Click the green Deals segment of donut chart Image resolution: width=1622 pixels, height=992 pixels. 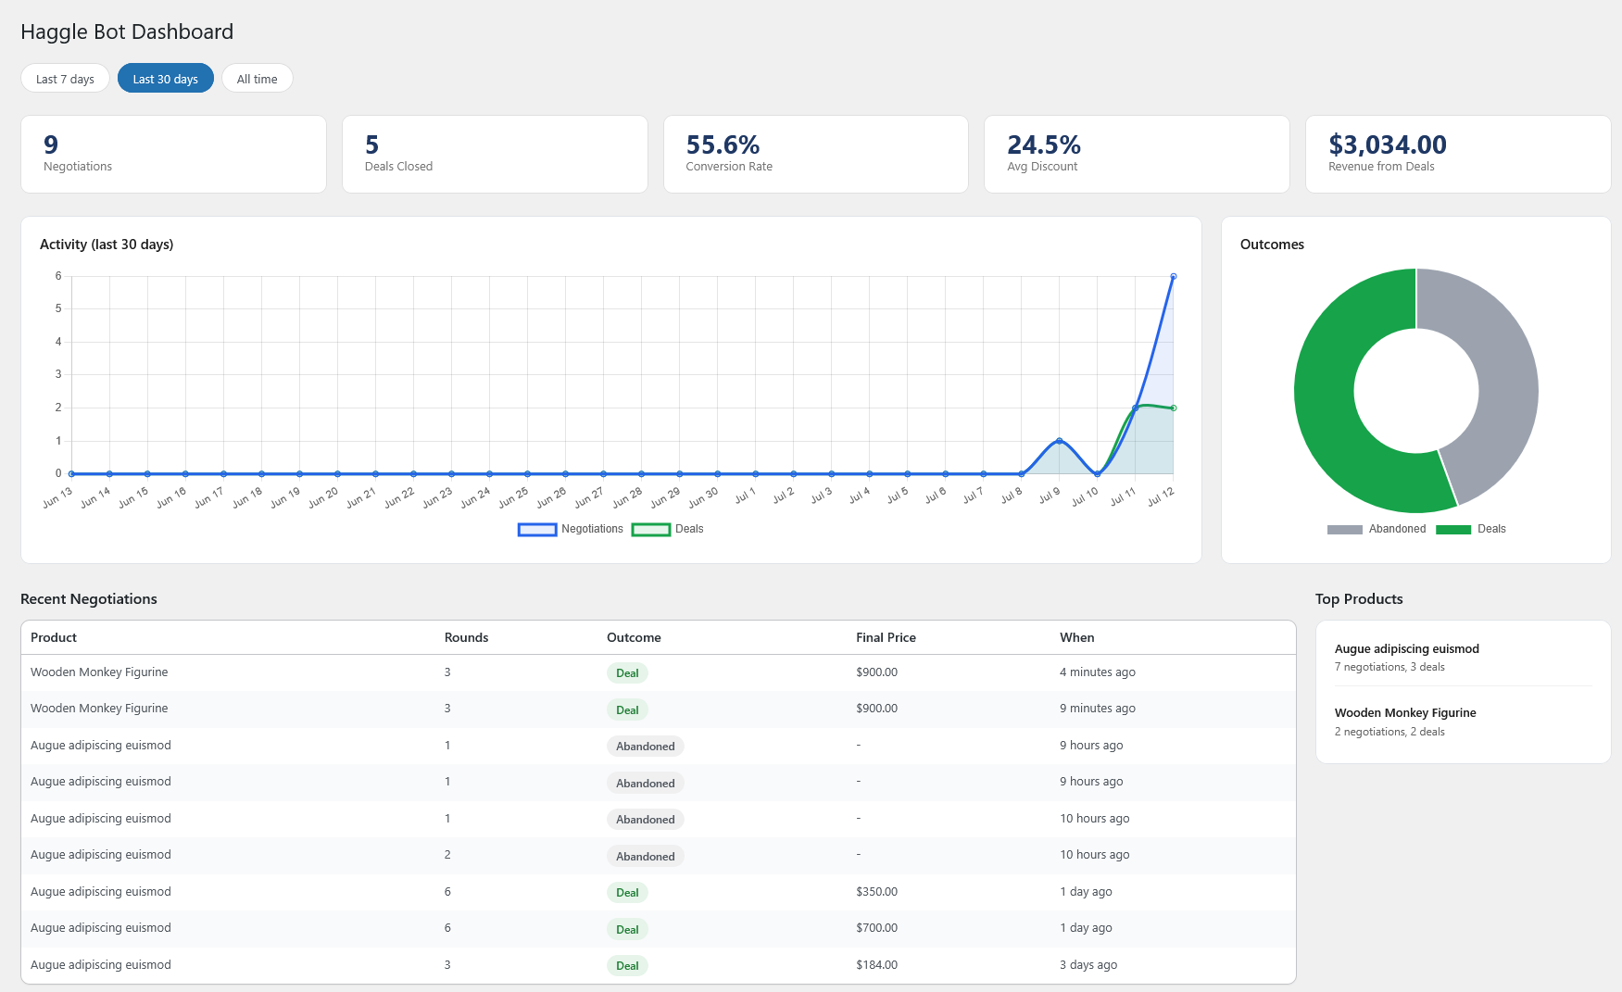[1327, 408]
